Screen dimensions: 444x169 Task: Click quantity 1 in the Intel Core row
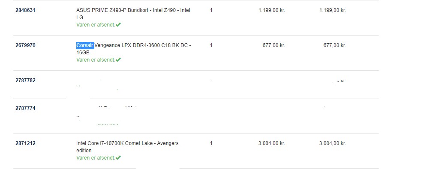pyautogui.click(x=211, y=144)
